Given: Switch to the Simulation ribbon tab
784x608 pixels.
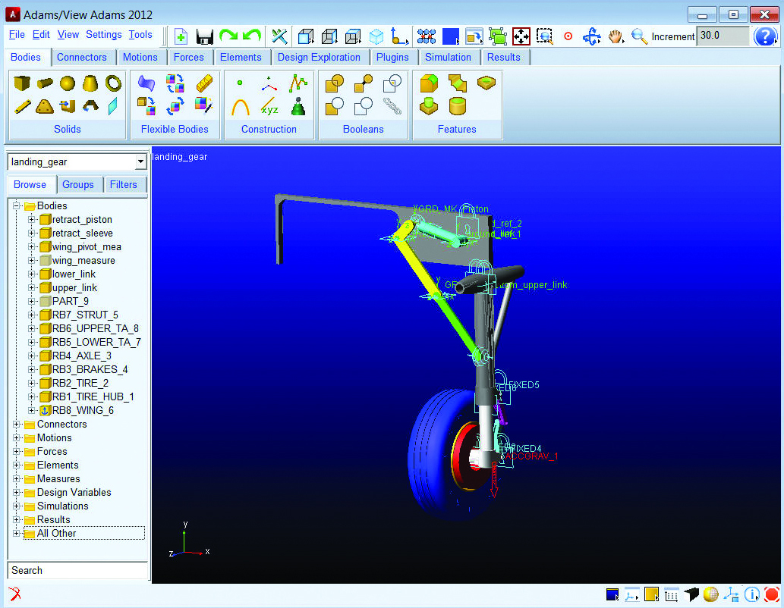Looking at the screenshot, I should 448,58.
